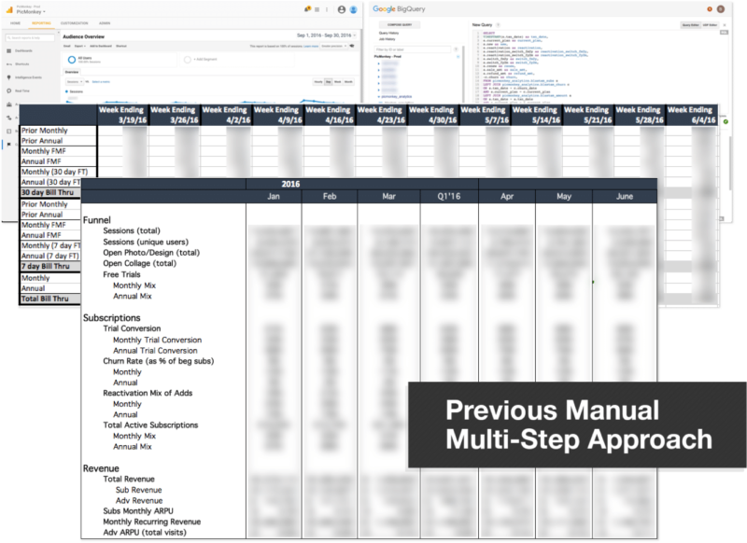This screenshot has width=747, height=543.
Task: Click the help icon next to New Query
Action: pyautogui.click(x=499, y=25)
